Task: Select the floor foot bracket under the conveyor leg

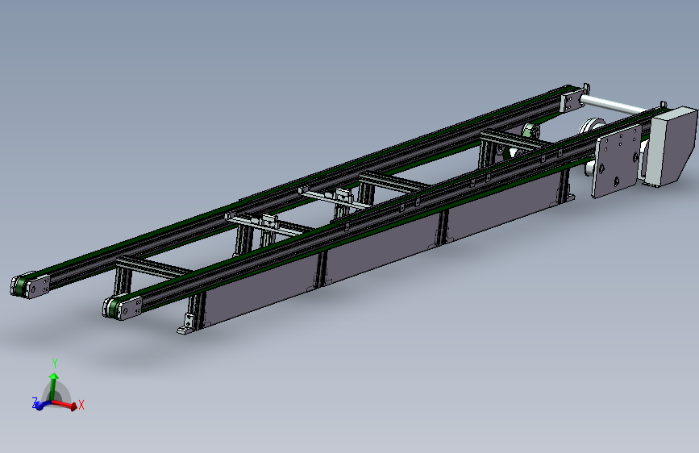Action: (187, 325)
